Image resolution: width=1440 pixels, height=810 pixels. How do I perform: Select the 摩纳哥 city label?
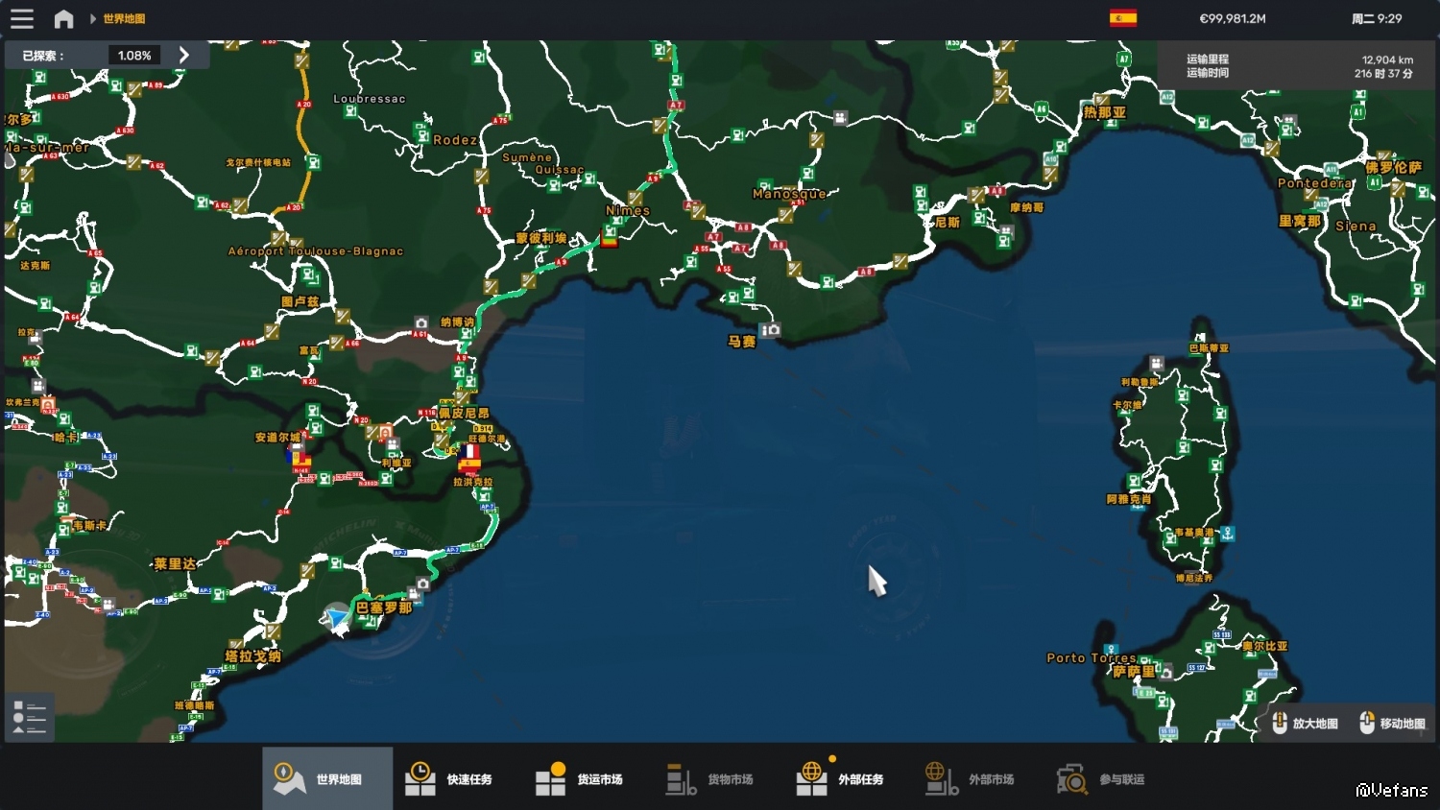pos(1026,207)
